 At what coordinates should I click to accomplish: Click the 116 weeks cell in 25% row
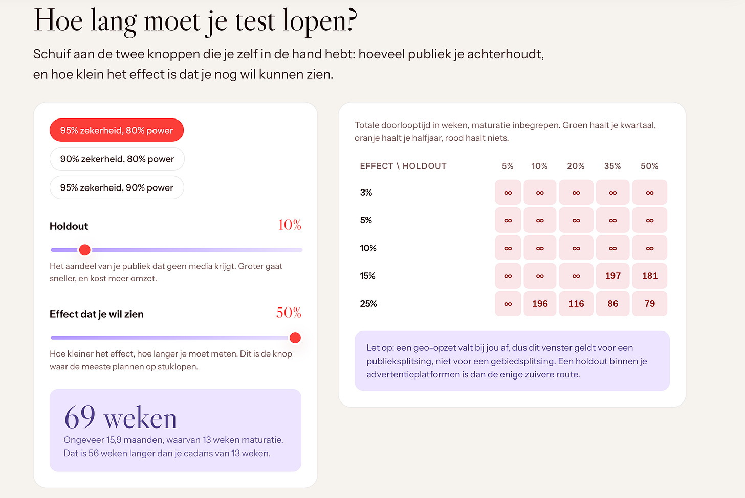pyautogui.click(x=576, y=304)
